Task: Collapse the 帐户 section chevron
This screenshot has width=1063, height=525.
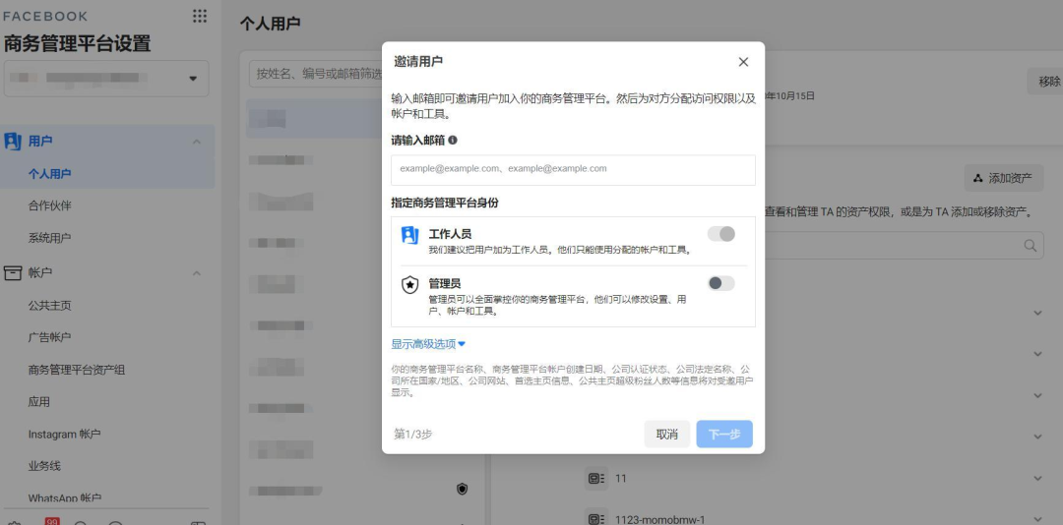Action: [197, 273]
